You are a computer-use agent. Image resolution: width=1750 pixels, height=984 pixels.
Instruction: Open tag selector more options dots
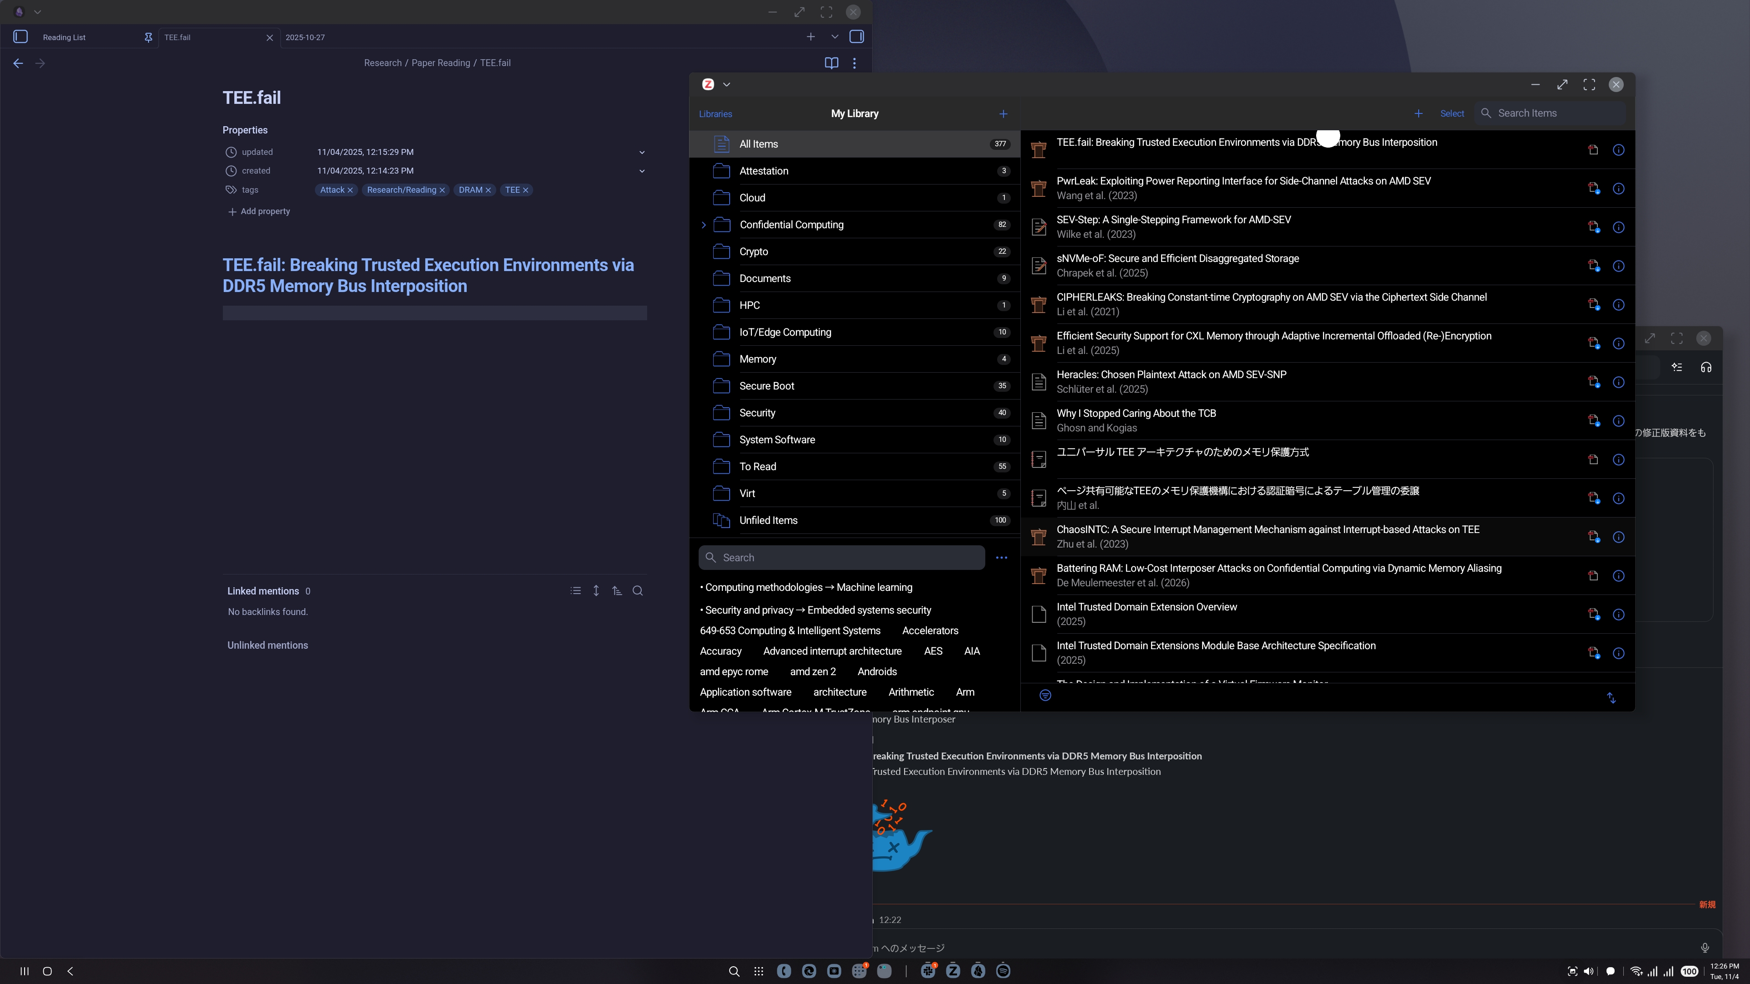point(1001,558)
